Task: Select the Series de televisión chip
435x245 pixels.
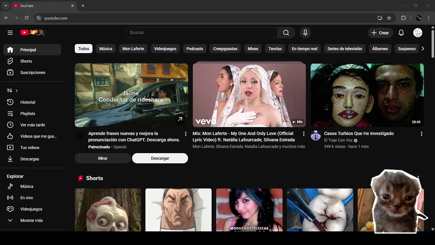Action: pyautogui.click(x=345, y=49)
